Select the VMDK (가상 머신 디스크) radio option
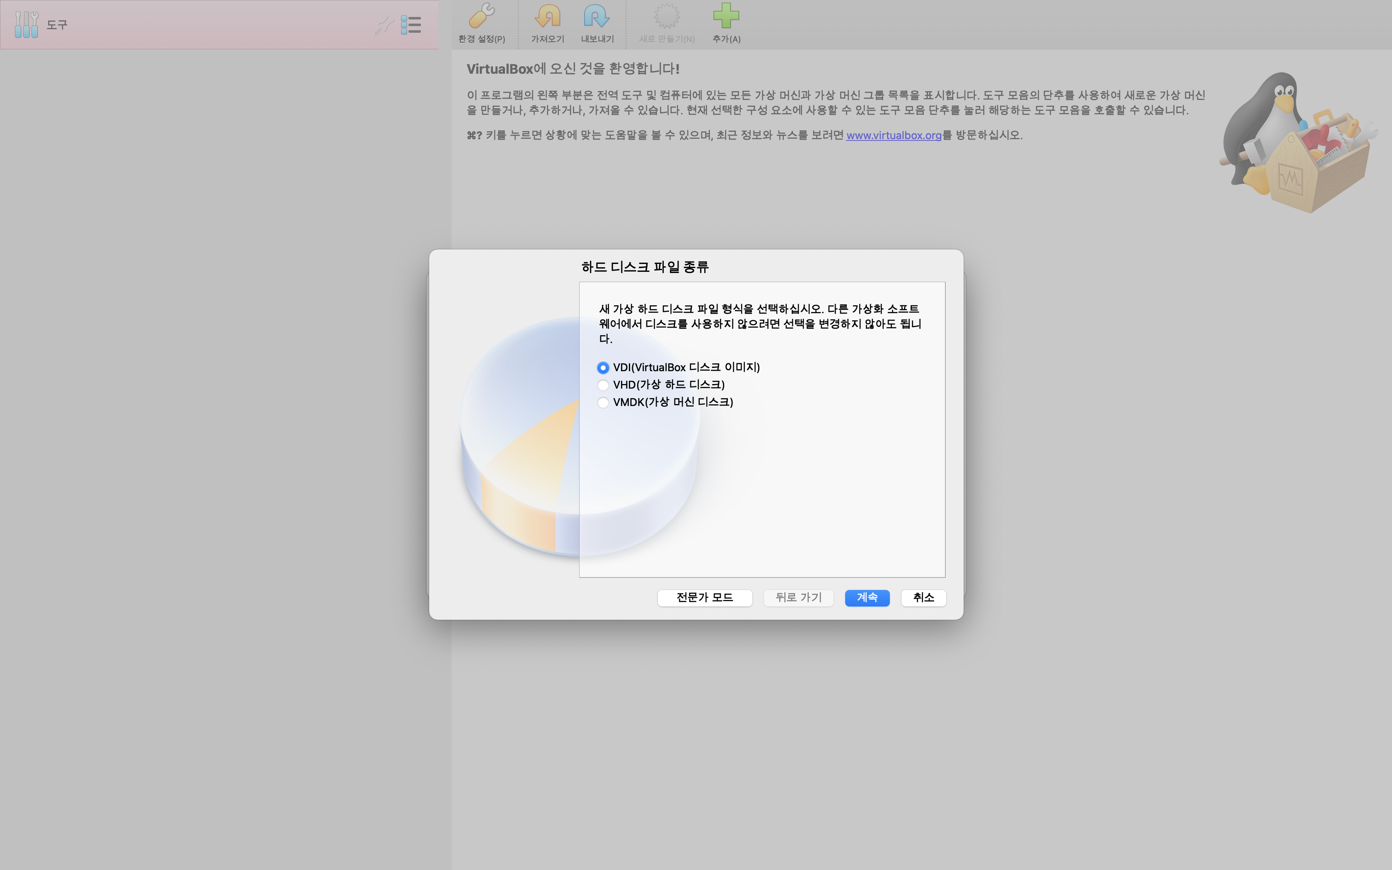 [x=603, y=402]
